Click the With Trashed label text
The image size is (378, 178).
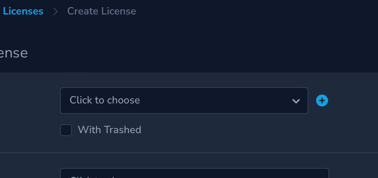tap(109, 130)
